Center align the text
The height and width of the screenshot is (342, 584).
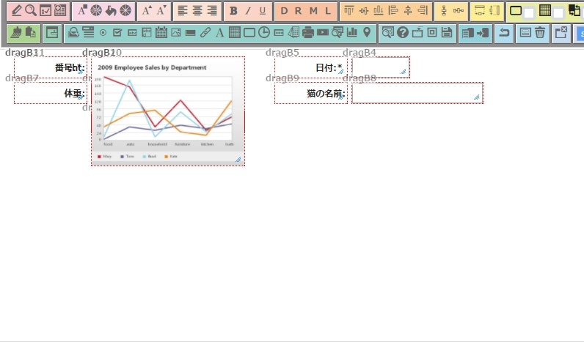pyautogui.click(x=197, y=11)
